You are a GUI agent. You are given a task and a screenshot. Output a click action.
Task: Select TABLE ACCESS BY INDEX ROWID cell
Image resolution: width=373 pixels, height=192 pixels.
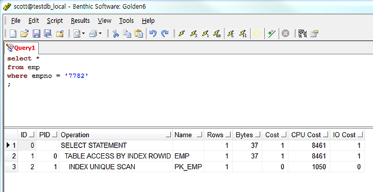tap(116, 156)
